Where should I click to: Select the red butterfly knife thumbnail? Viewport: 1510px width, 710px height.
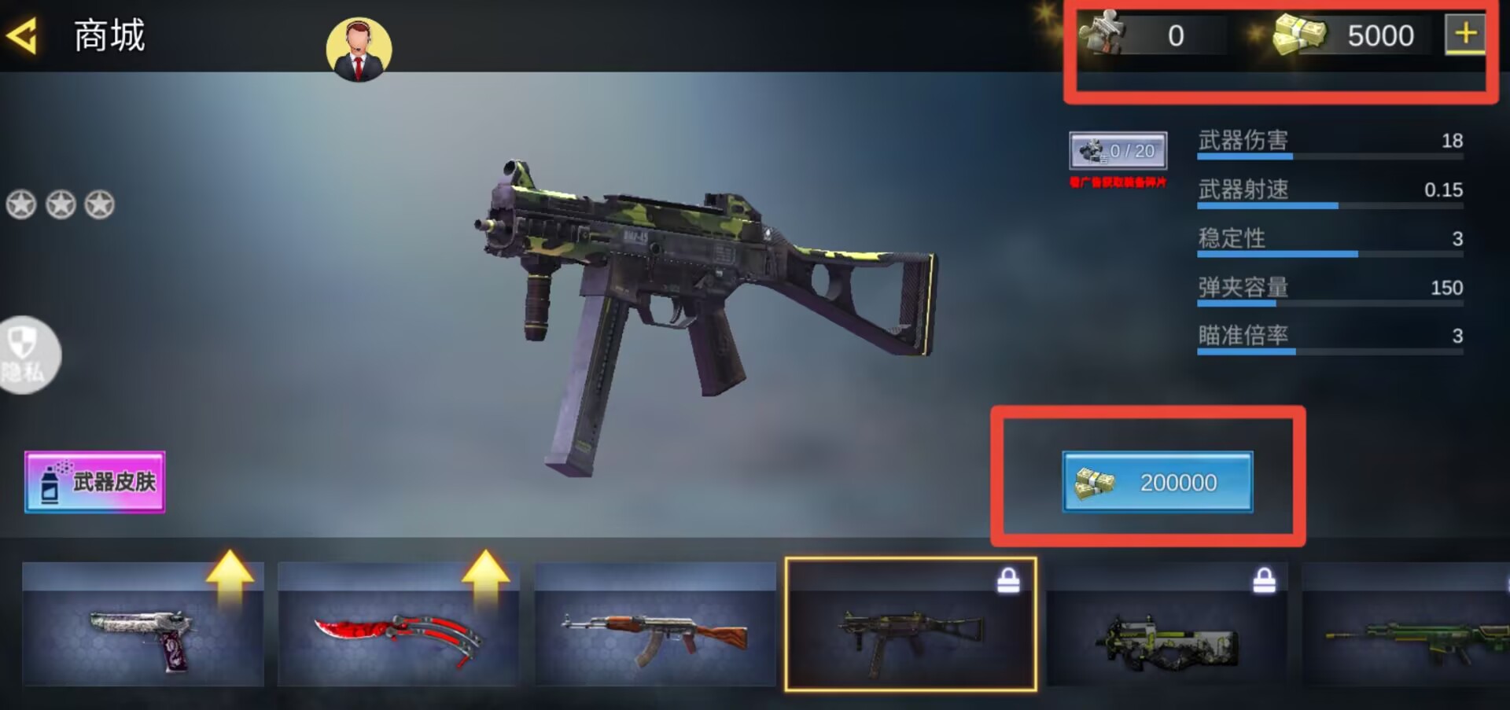pyautogui.click(x=399, y=624)
